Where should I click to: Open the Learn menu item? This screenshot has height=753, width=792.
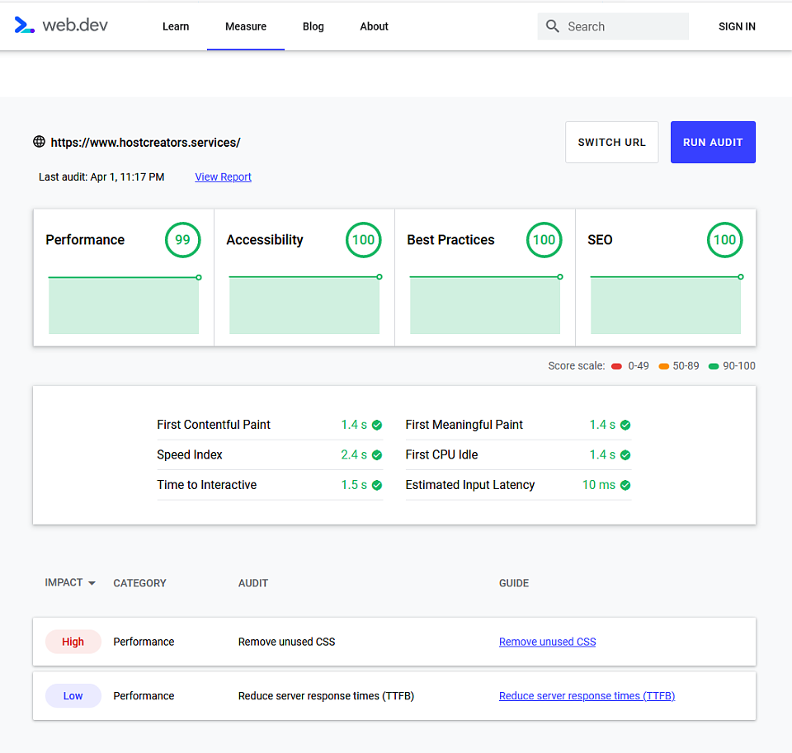[x=176, y=26]
